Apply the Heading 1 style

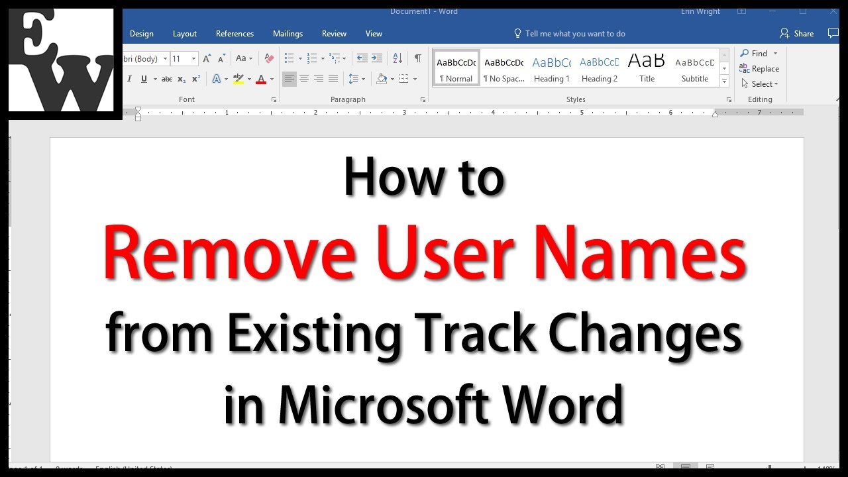[552, 69]
